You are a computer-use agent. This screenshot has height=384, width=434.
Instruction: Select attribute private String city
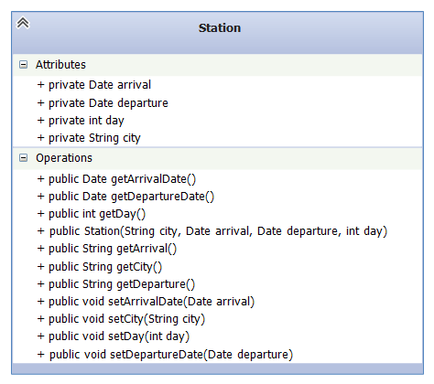coord(89,138)
